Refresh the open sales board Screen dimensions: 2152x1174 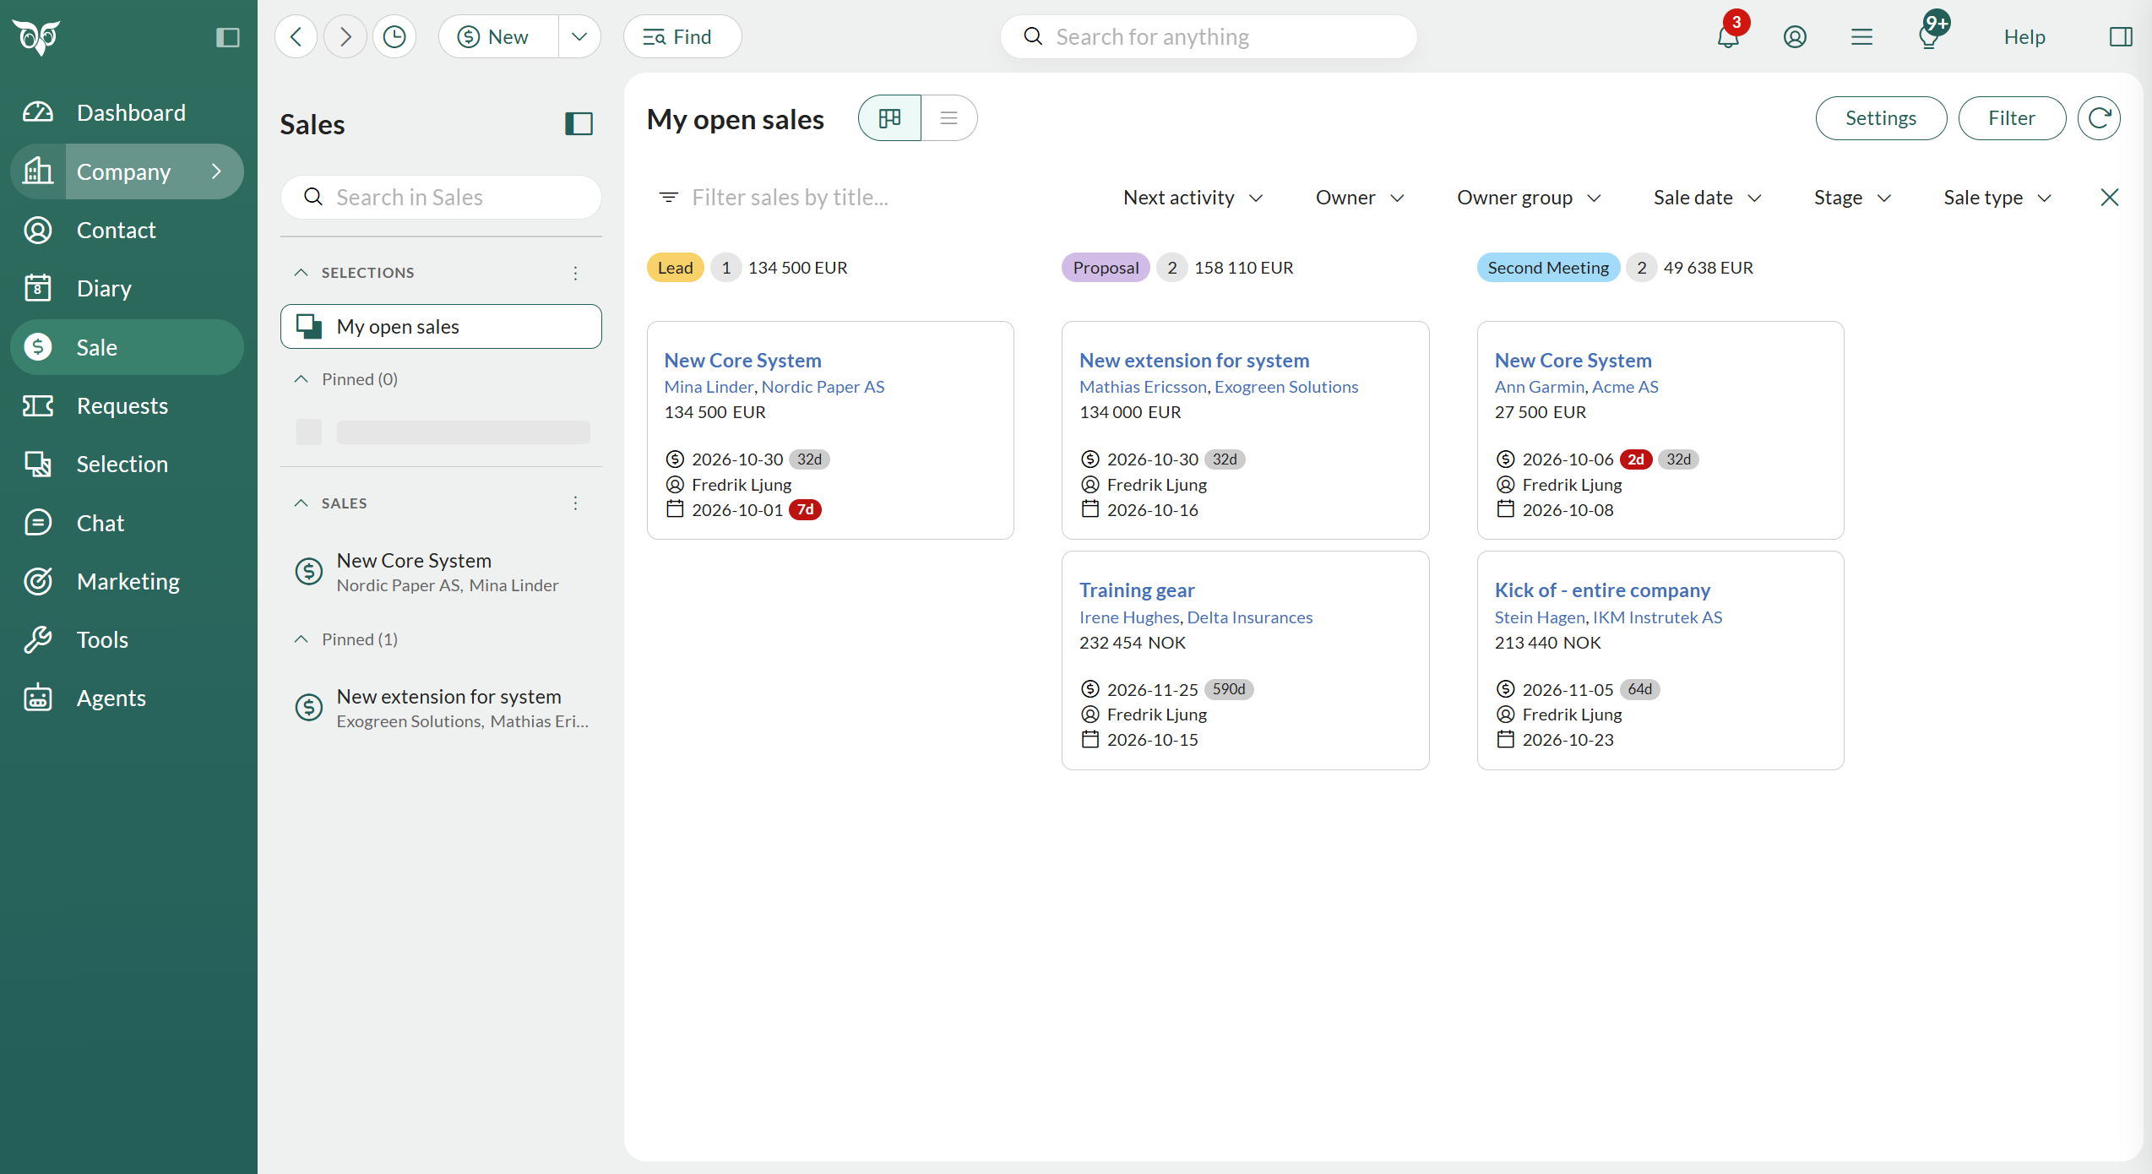[2099, 118]
